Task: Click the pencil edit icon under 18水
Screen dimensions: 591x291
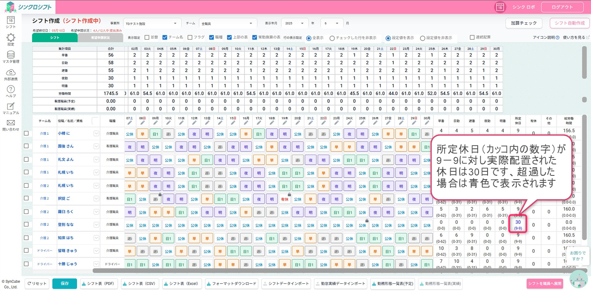Action: pyautogui.click(x=272, y=122)
